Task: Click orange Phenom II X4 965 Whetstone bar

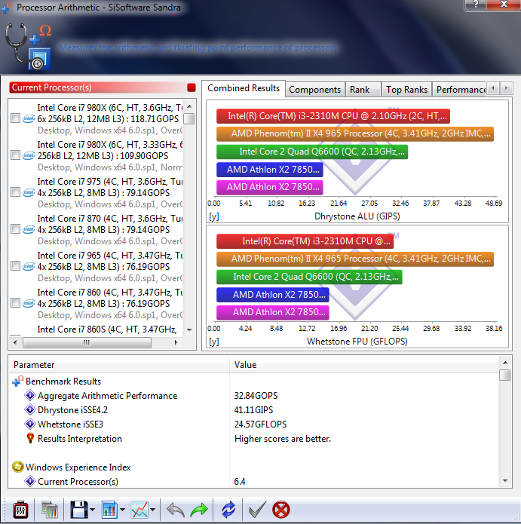Action: pyautogui.click(x=355, y=259)
